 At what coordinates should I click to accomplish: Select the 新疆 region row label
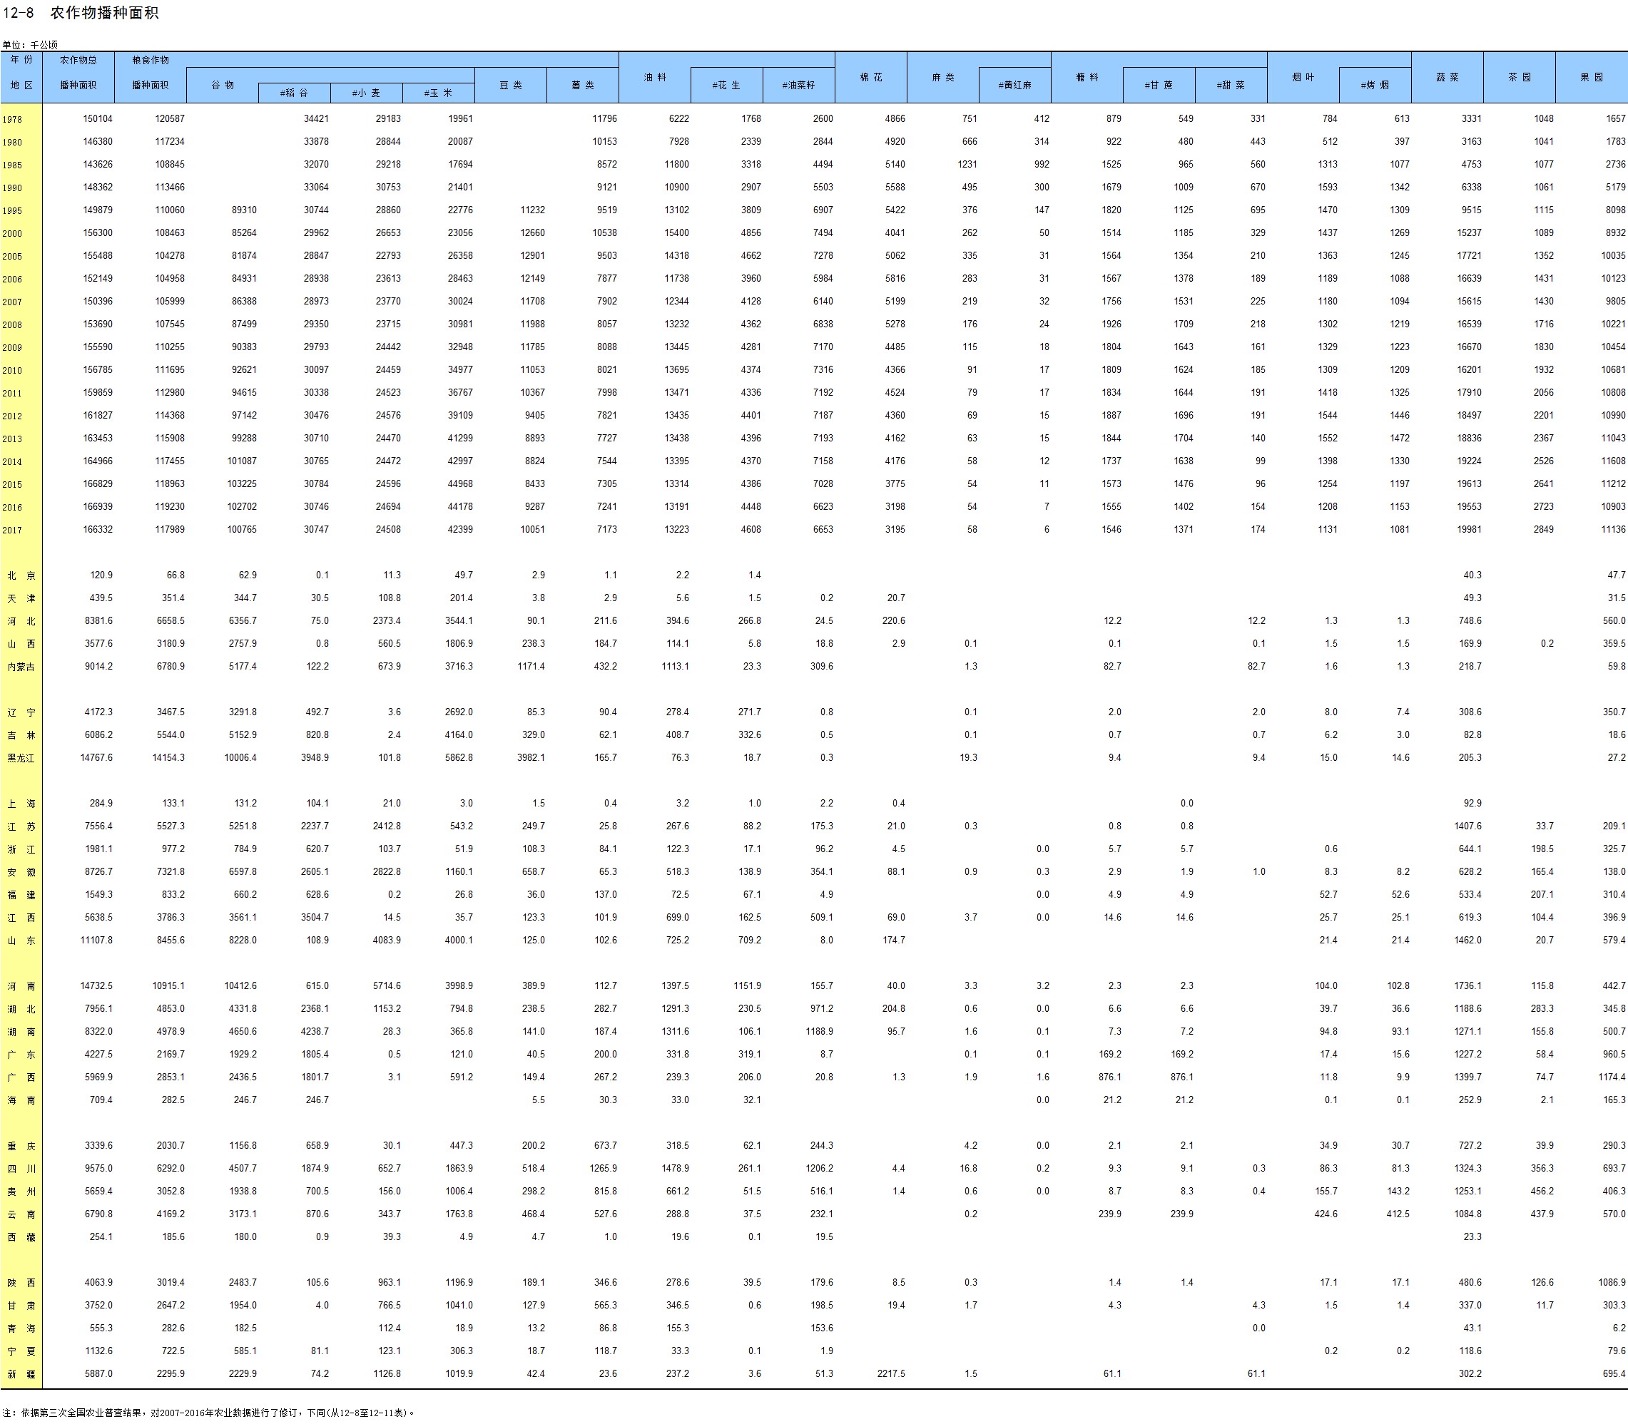tap(21, 1374)
